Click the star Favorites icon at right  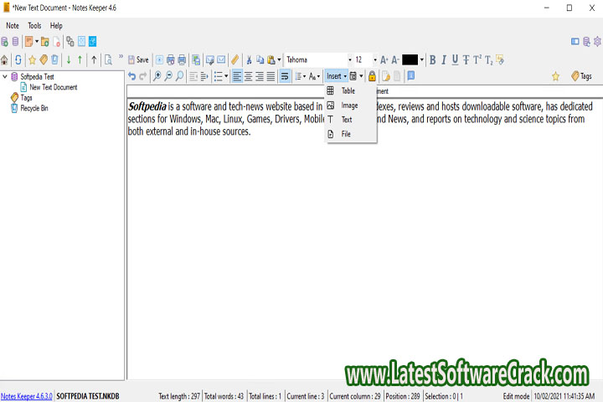point(555,76)
